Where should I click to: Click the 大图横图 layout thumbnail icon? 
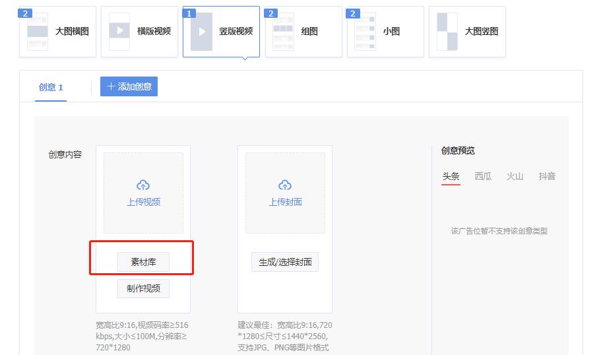coord(38,32)
